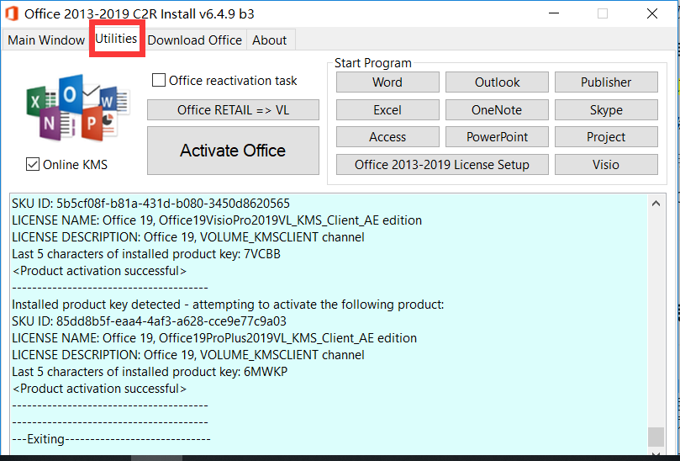The width and height of the screenshot is (680, 461).
Task: Open Office 2013-2019 License Setup
Action: point(442,165)
